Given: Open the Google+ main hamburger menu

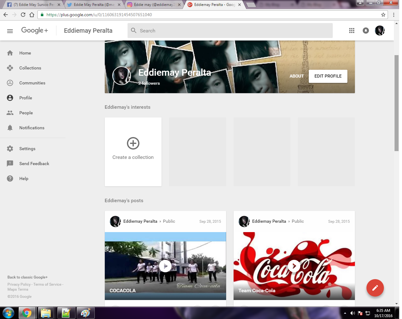Looking at the screenshot, I should point(10,31).
